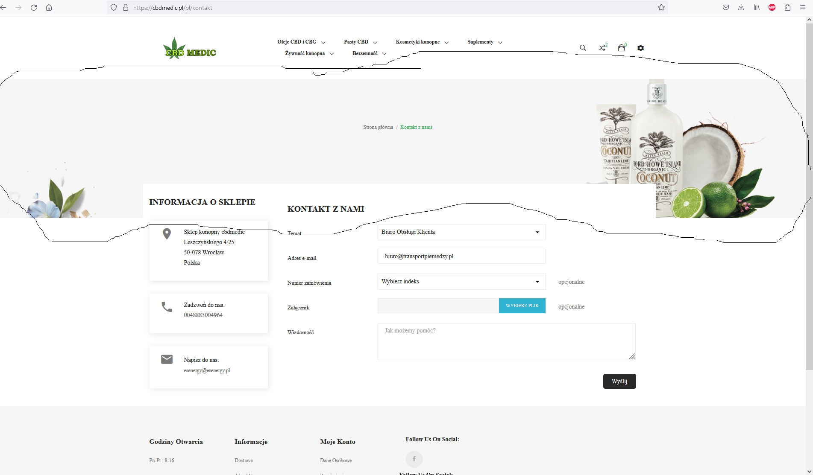813x475 pixels.
Task: Open Adblock Plus extension icon
Action: coord(772,8)
